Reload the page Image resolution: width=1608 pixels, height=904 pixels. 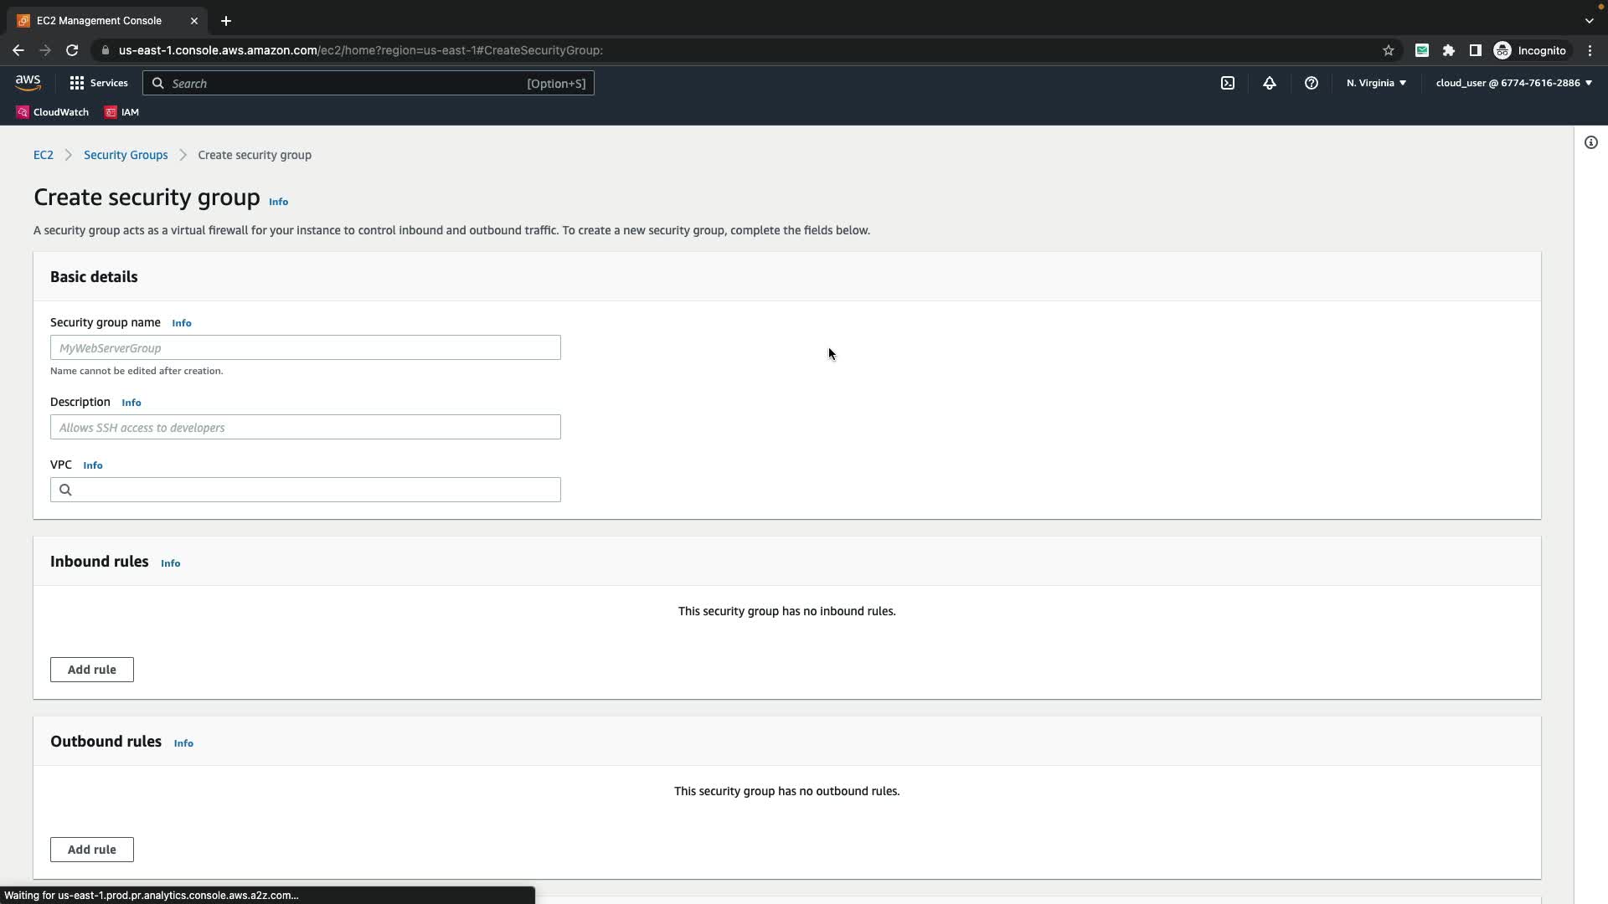(x=72, y=50)
